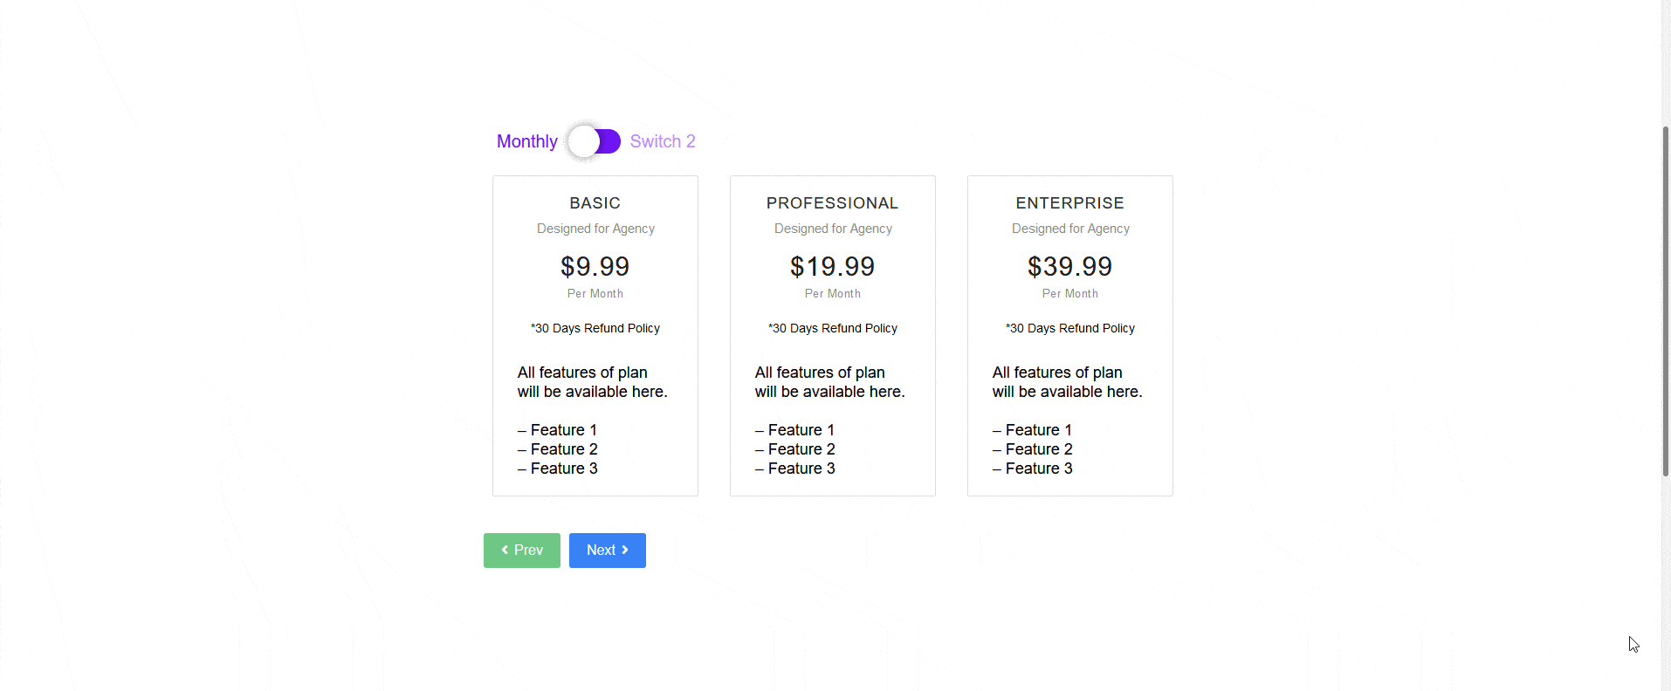Click Enterprise plan's 30 Days Refund Policy text

point(1070,328)
